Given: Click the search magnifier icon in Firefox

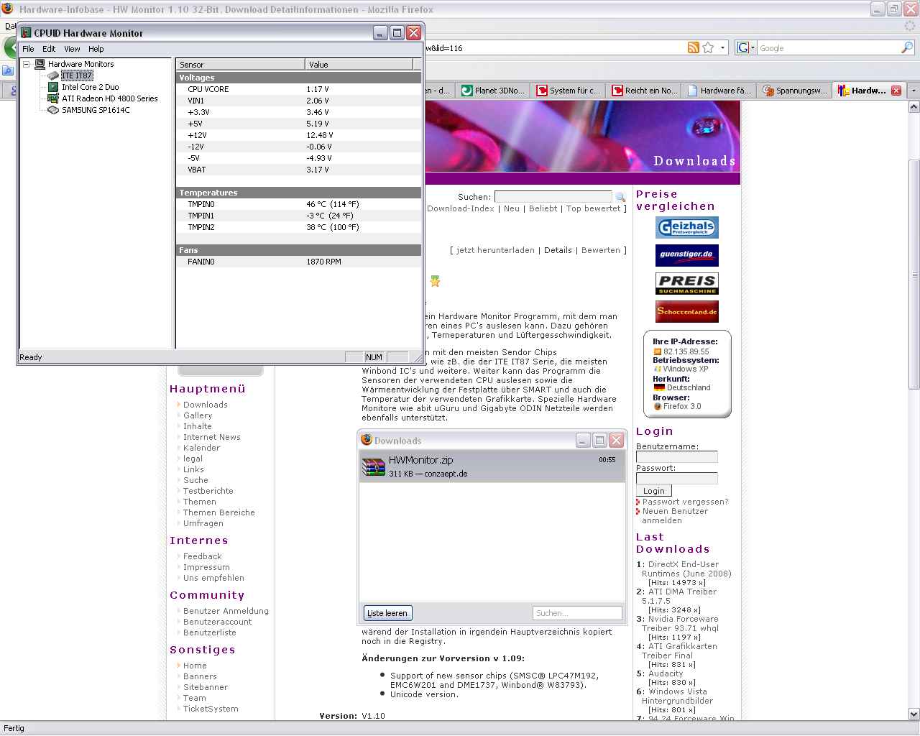Looking at the screenshot, I should pyautogui.click(x=907, y=48).
